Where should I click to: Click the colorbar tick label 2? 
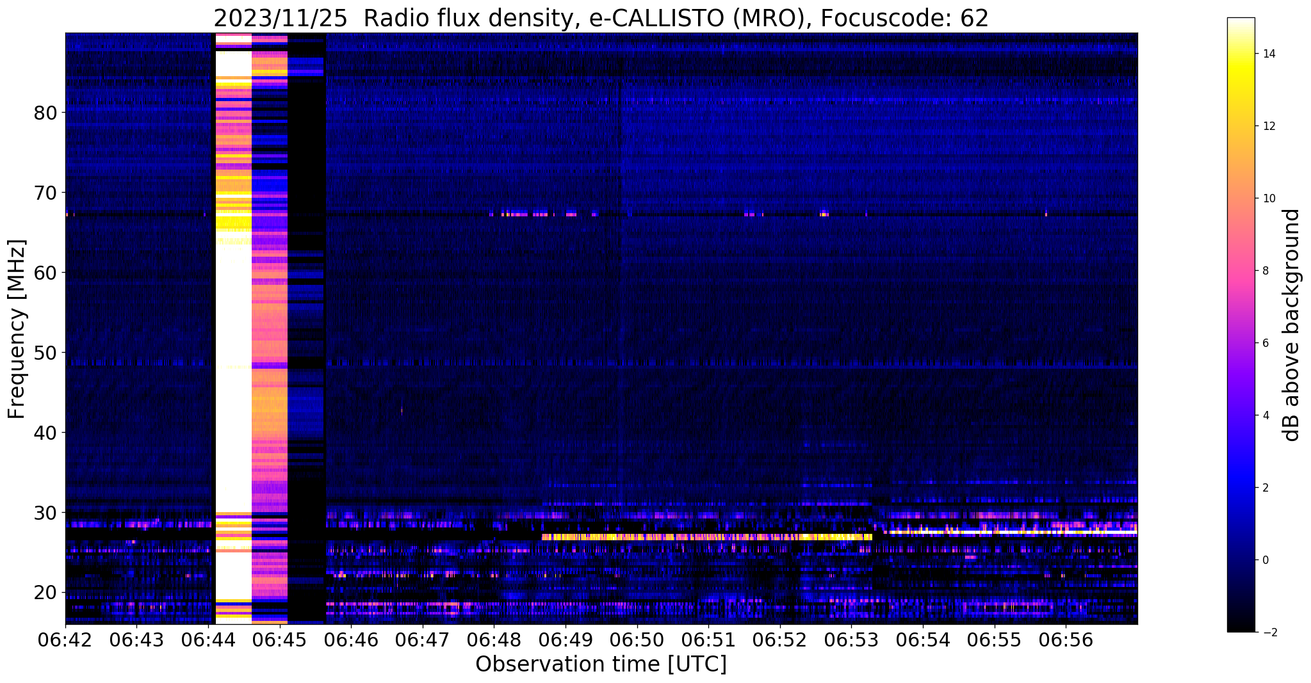click(1265, 488)
